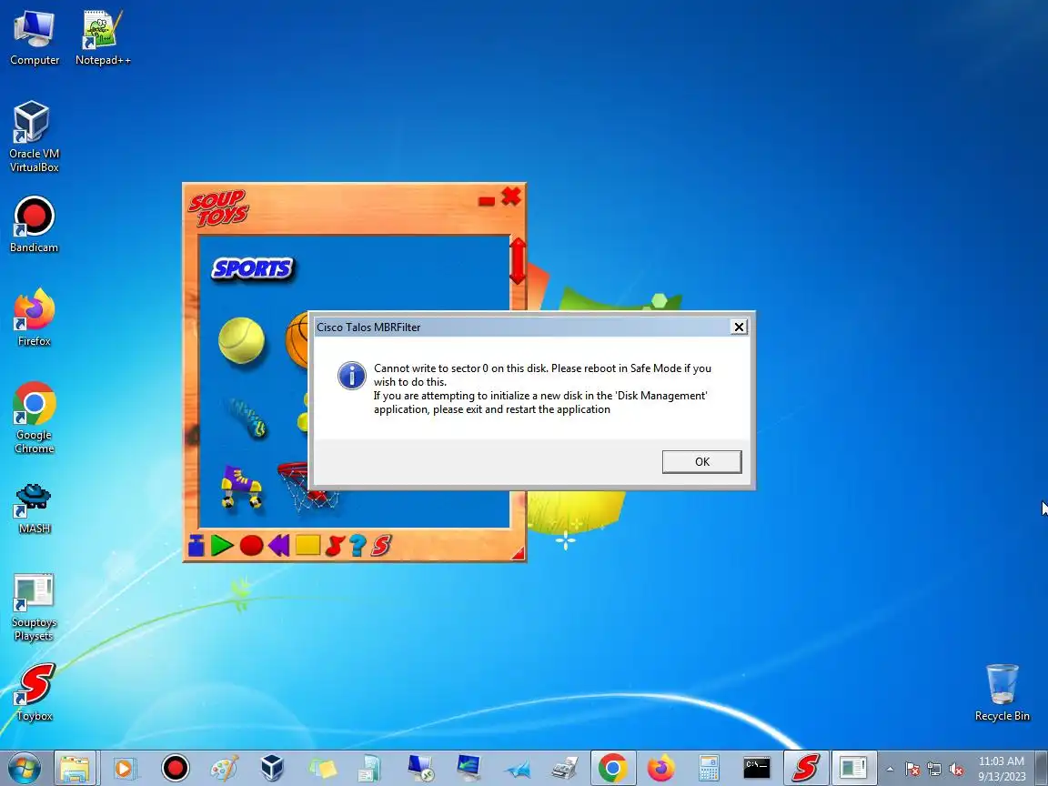Click the red resize corner of Soup Toys
The image size is (1048, 786).
point(518,553)
